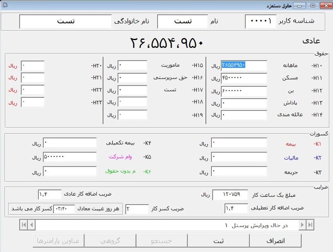Click the disabled جستجو search button
Viewport: 333px width, 252px height.
point(162,241)
